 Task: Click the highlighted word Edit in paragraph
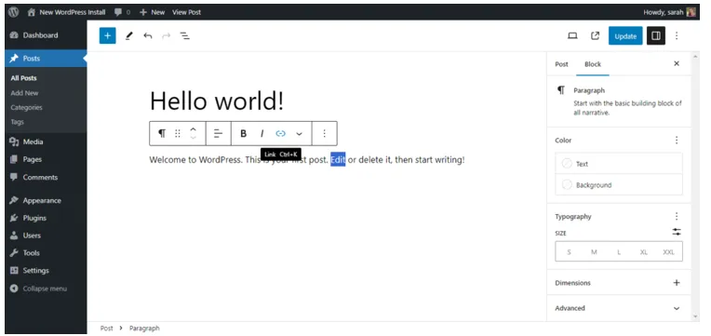(x=338, y=159)
